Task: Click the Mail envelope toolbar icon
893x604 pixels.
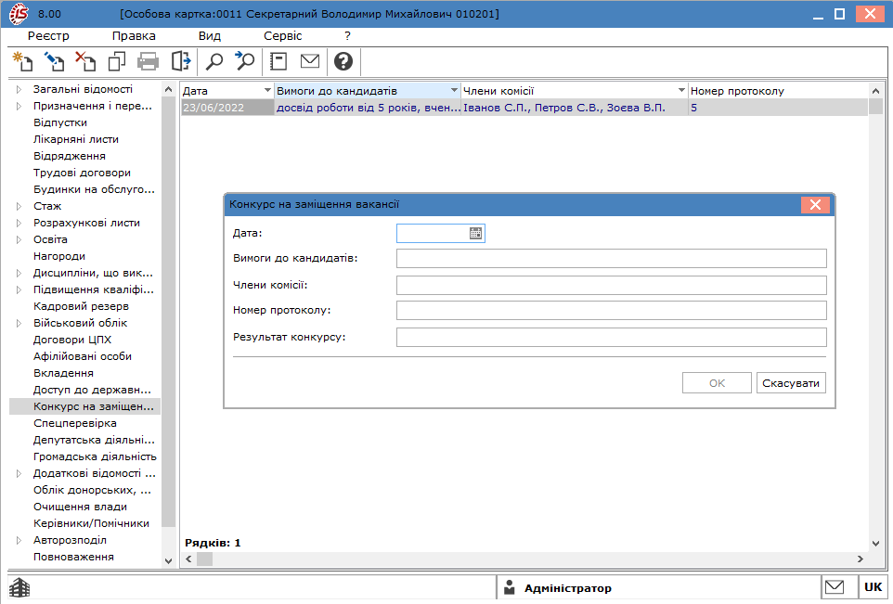Action: (310, 61)
